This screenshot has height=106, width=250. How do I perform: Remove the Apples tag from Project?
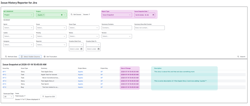[44, 15]
